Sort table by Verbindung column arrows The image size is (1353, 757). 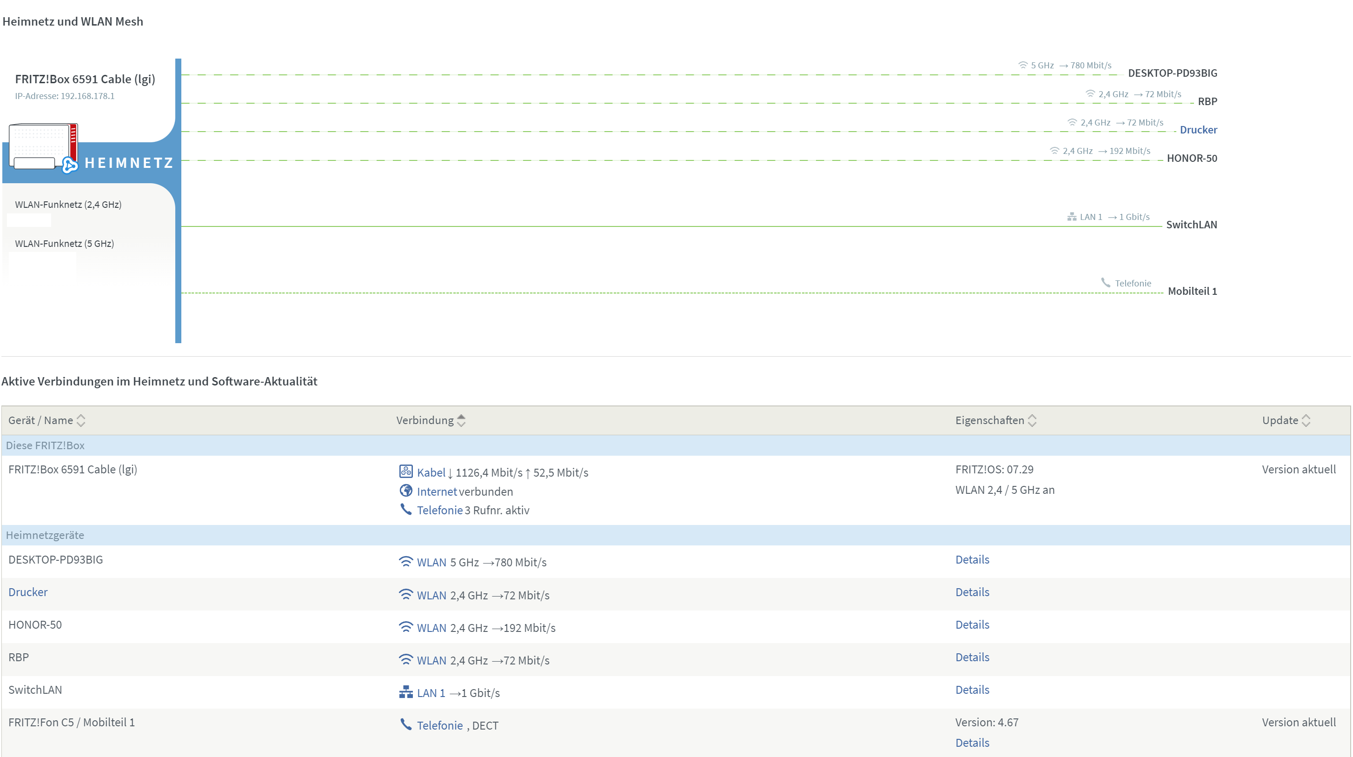pyautogui.click(x=461, y=420)
